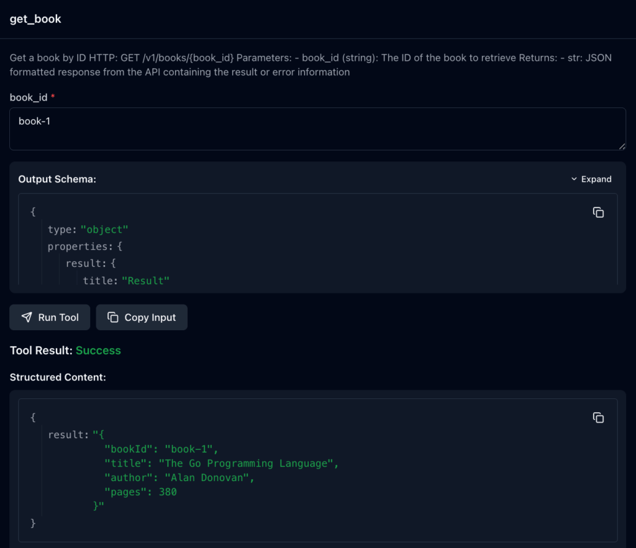Expand the Output Schema panel
This screenshot has height=548, width=636.
pyautogui.click(x=591, y=179)
